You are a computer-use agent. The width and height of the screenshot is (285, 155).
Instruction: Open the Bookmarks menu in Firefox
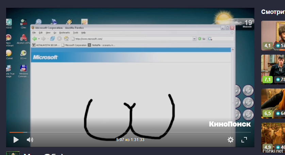(64, 33)
